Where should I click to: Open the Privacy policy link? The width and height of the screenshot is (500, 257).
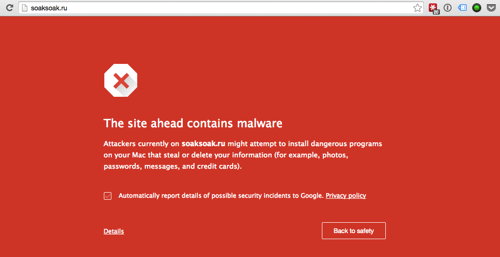coord(346,195)
